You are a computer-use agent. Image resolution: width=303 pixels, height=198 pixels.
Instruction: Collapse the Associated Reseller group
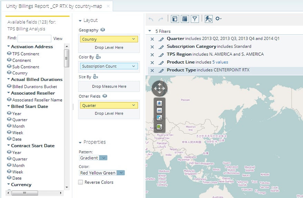coord(8,93)
